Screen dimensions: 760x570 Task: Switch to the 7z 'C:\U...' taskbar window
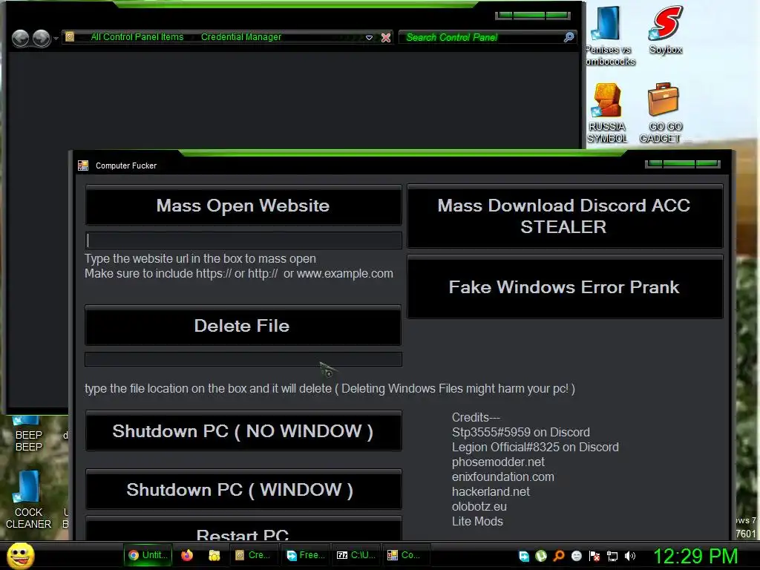pos(356,555)
